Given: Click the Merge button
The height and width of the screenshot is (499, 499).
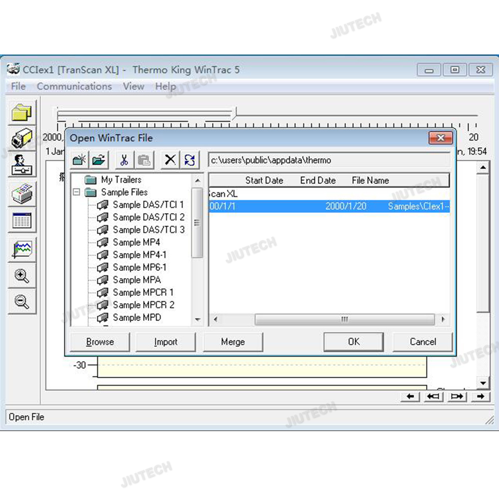Looking at the screenshot, I should 233,342.
